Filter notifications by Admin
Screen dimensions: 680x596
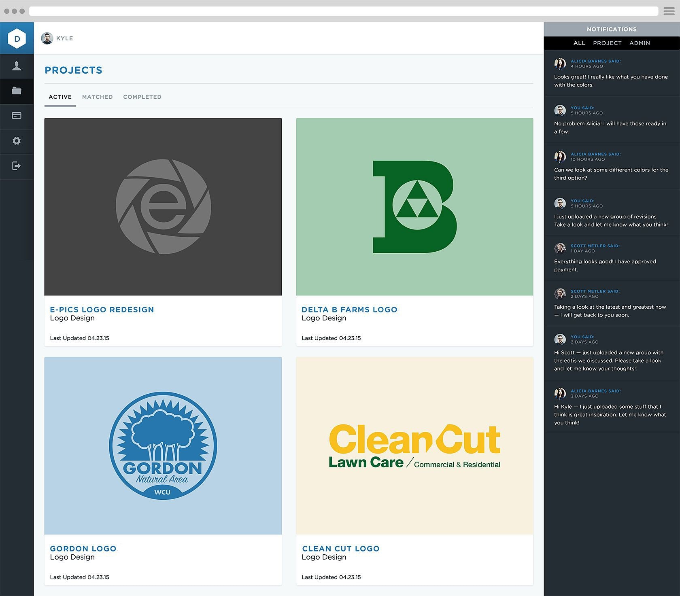pyautogui.click(x=640, y=43)
